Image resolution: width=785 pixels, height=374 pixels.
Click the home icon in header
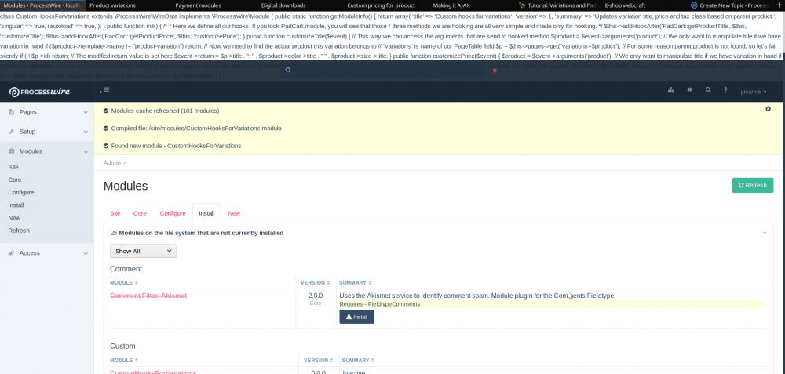click(x=689, y=90)
